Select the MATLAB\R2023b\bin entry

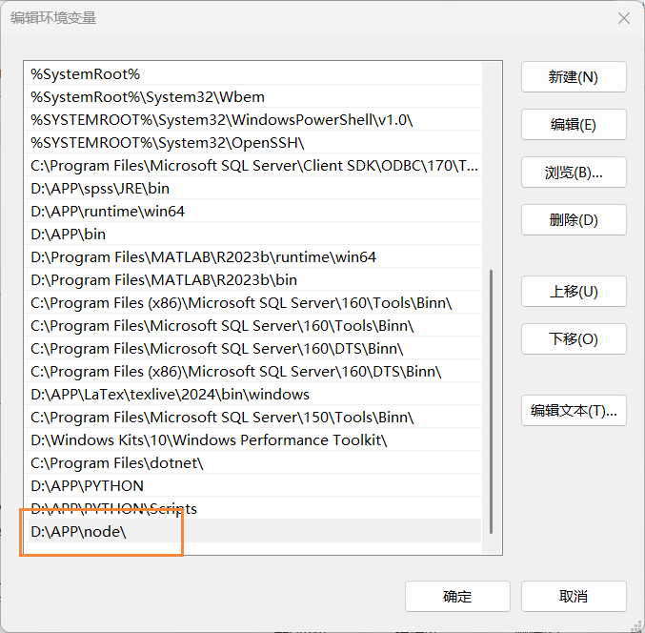[253, 280]
